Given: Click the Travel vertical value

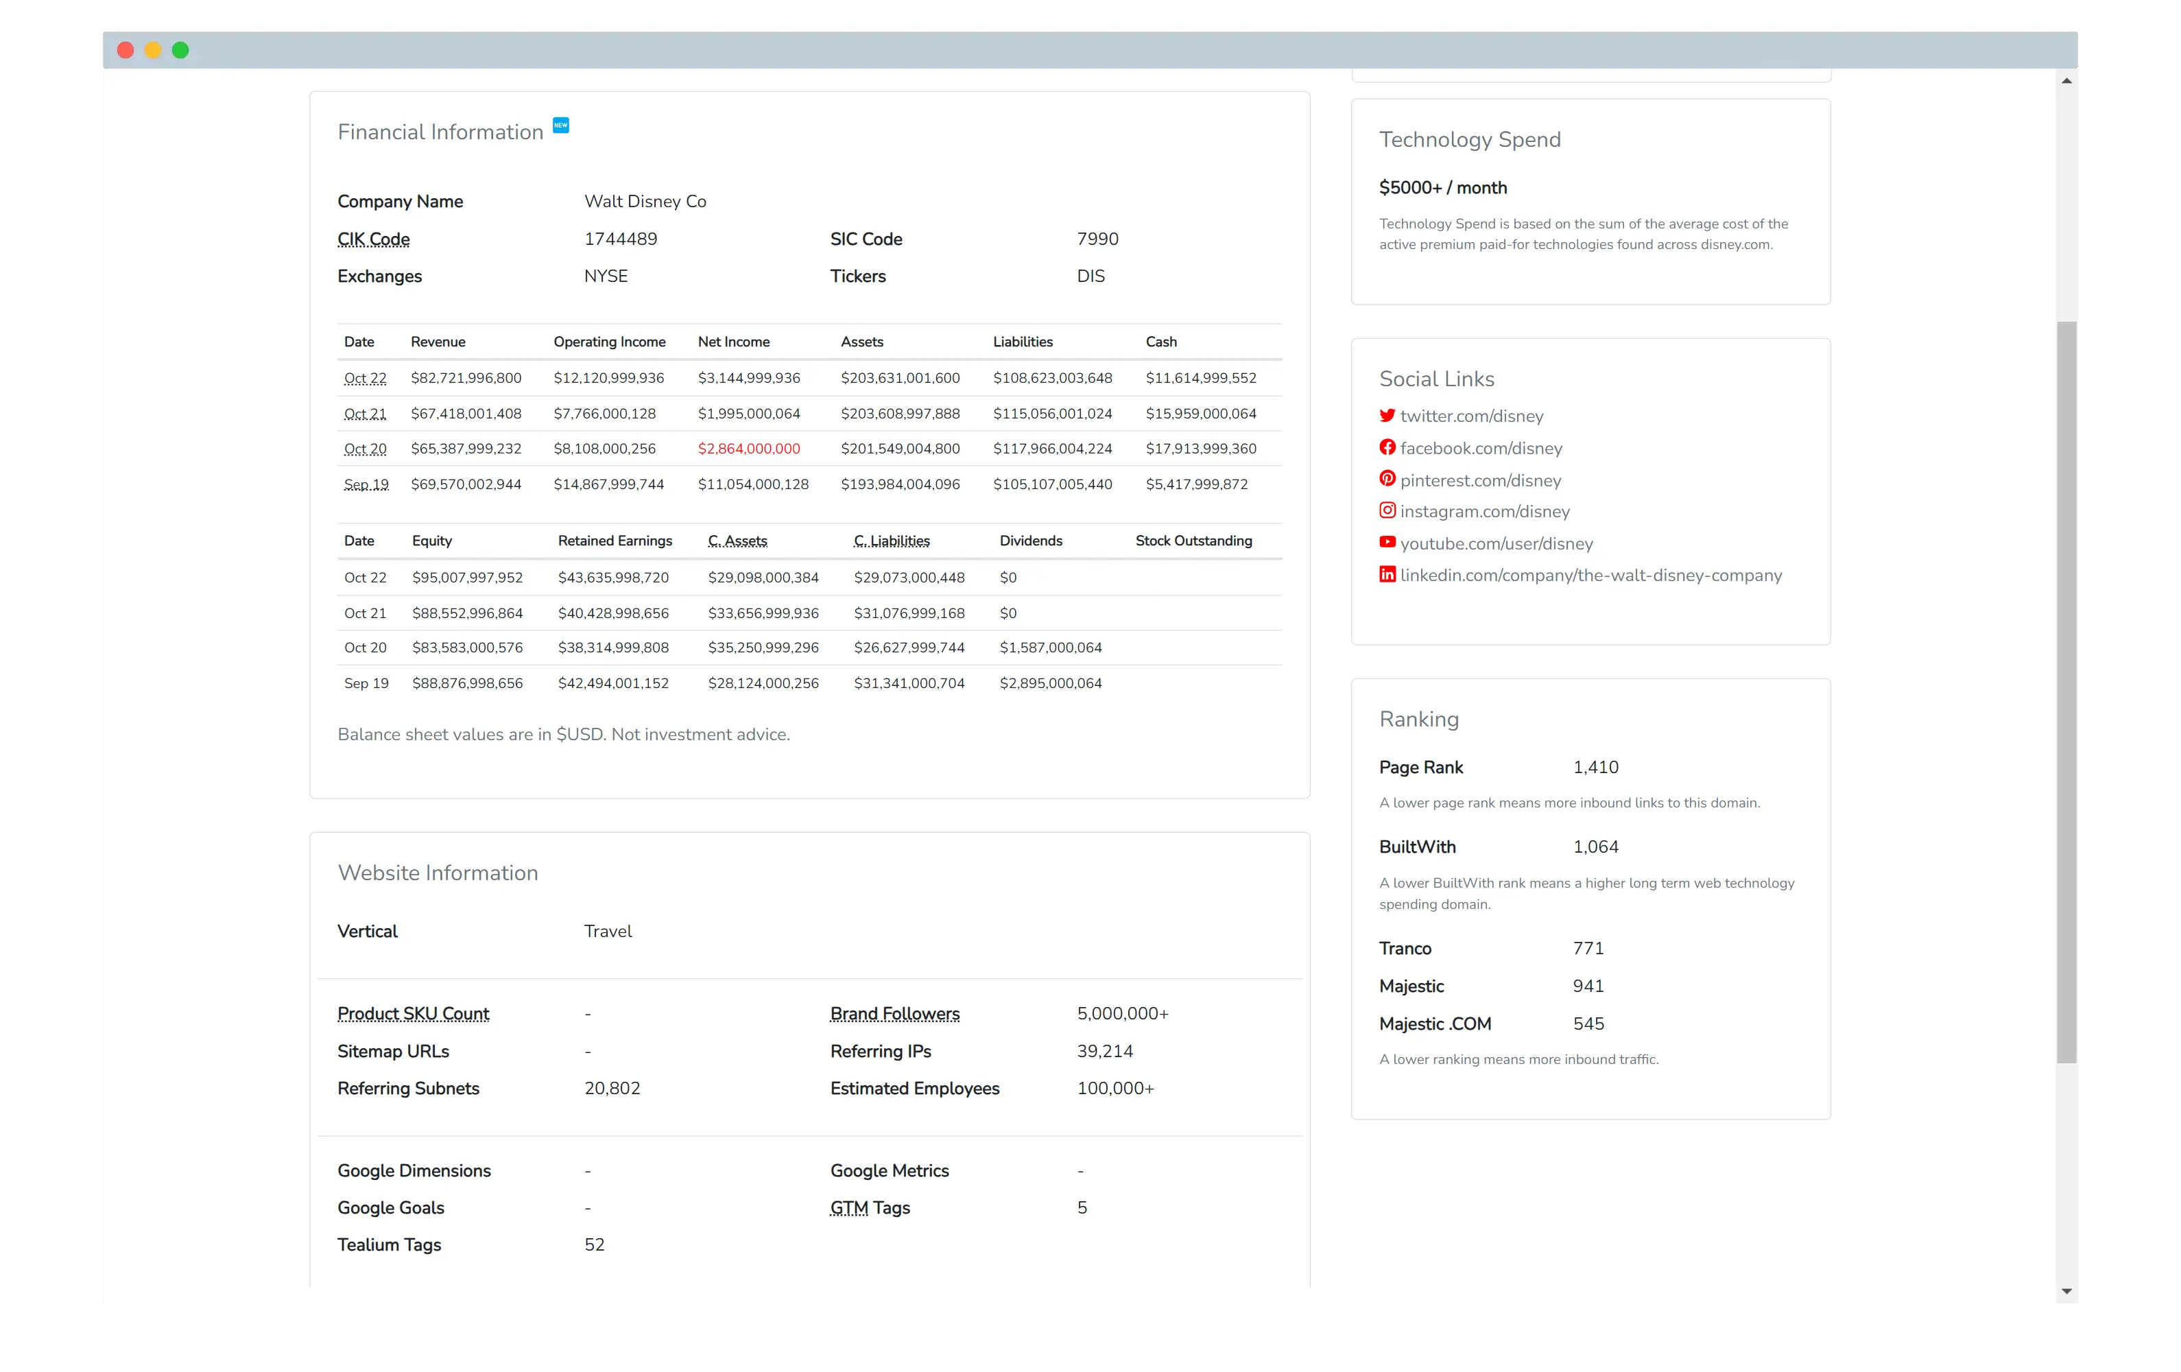Looking at the screenshot, I should click(608, 932).
